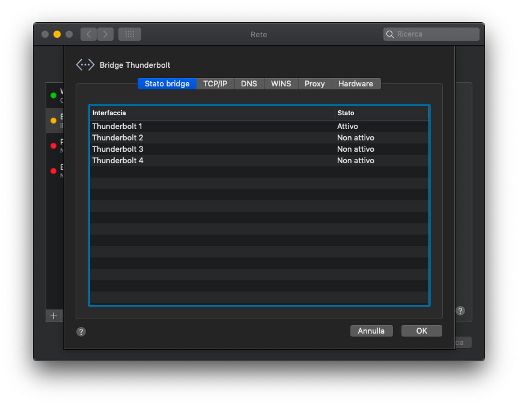This screenshot has width=518, height=405.
Task: Select the Thunderbolt 1 row
Action: tap(260, 127)
